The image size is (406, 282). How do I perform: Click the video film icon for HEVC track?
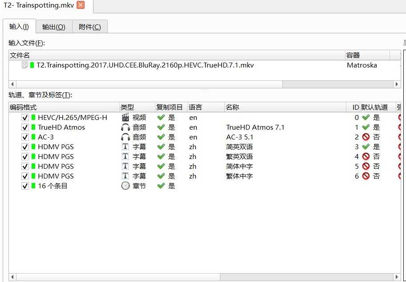click(x=125, y=118)
